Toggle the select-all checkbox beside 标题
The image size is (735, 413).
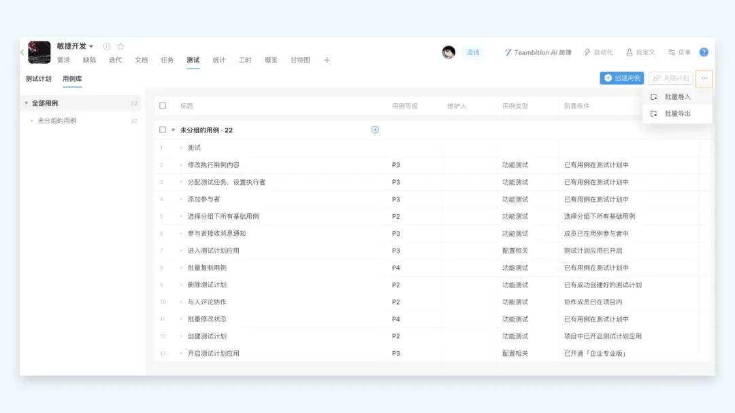[163, 106]
